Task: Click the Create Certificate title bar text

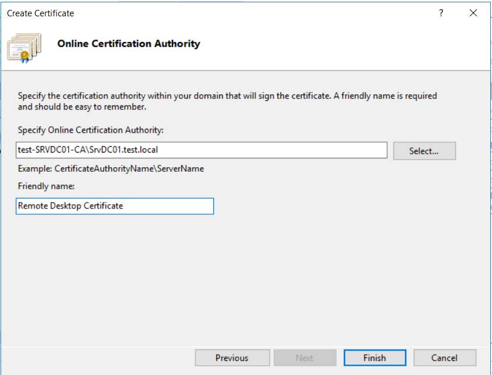Action: tap(40, 13)
